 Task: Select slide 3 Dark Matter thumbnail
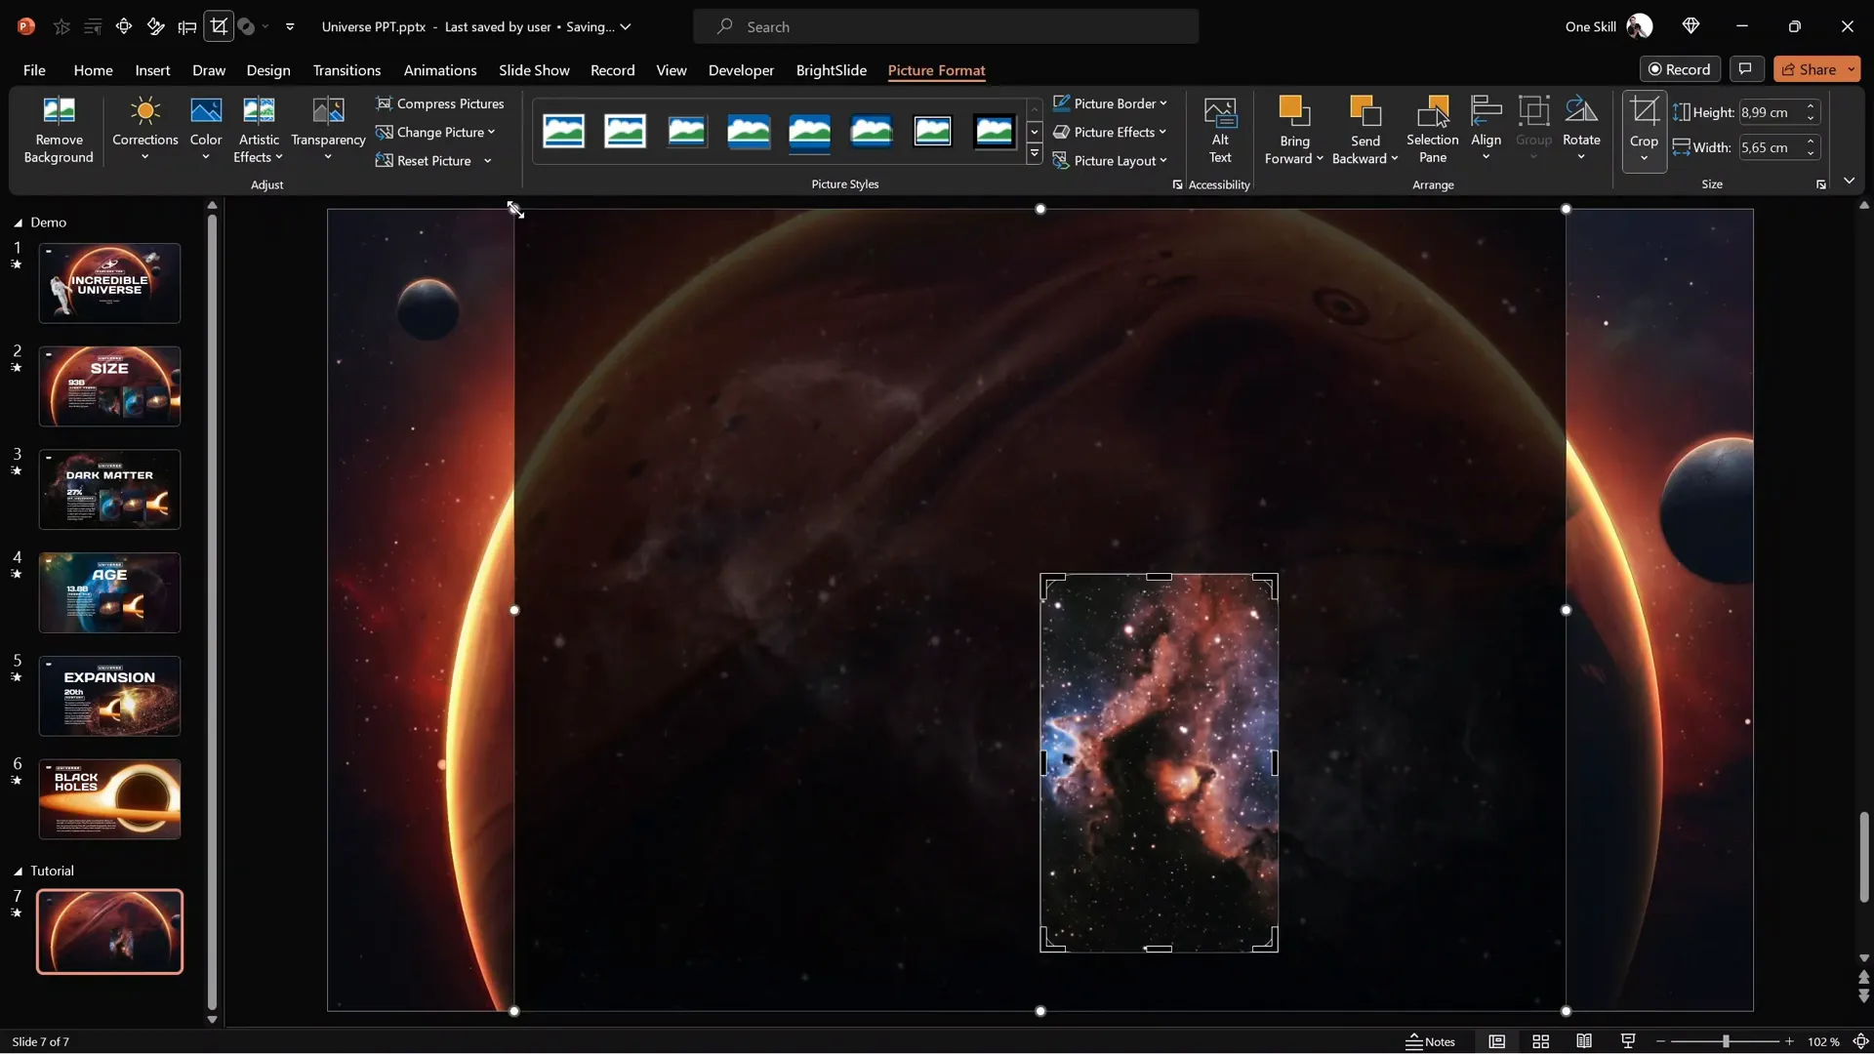click(x=109, y=489)
